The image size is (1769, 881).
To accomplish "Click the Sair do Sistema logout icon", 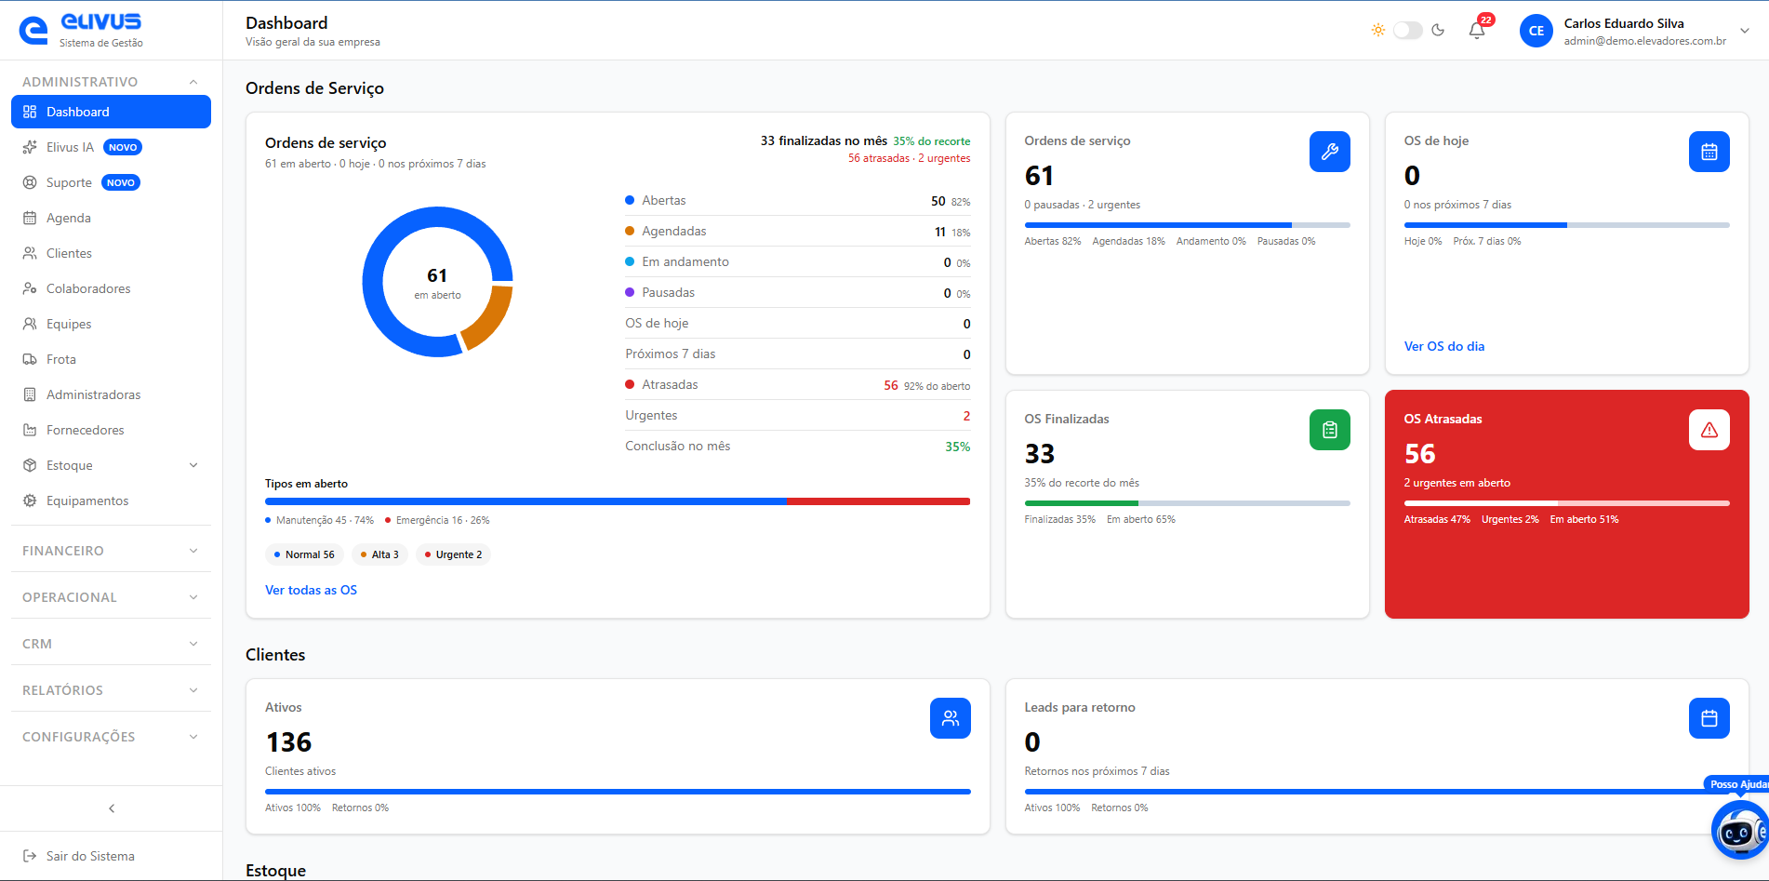I will pyautogui.click(x=30, y=856).
